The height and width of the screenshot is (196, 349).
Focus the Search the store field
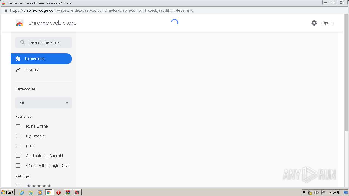pyautogui.click(x=44, y=42)
